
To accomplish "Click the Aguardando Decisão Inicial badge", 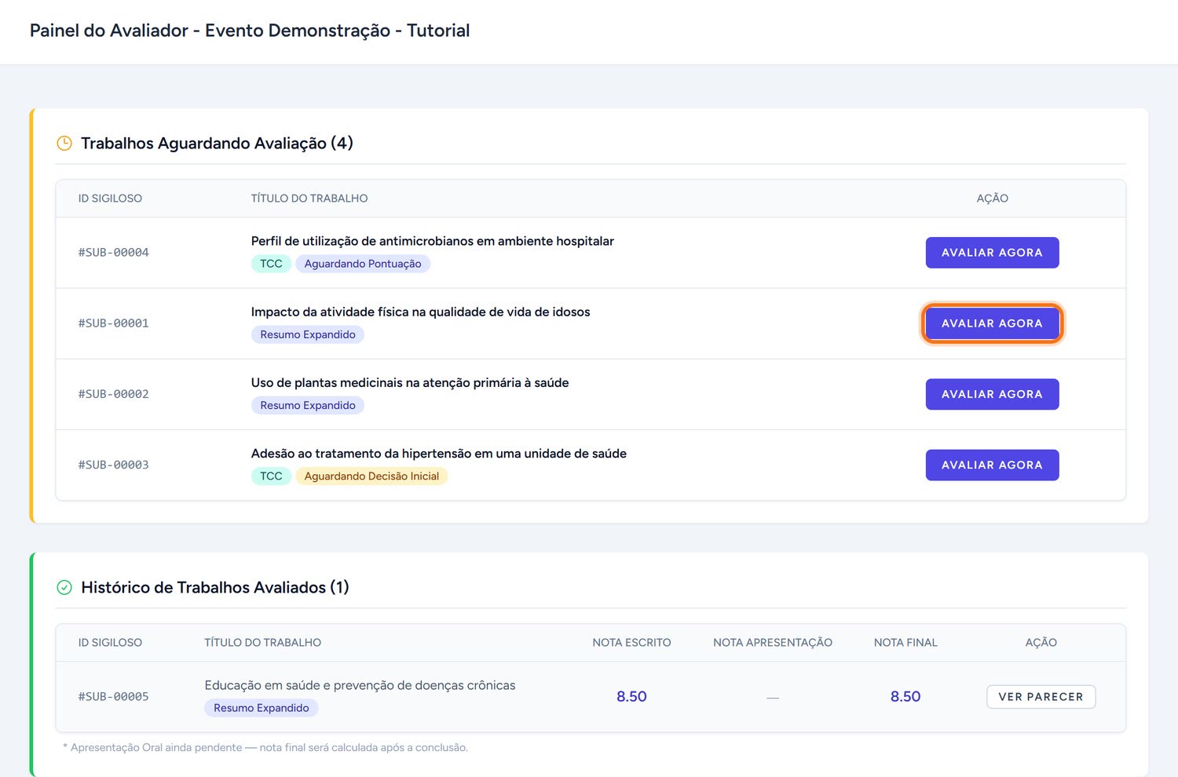I will click(x=371, y=476).
